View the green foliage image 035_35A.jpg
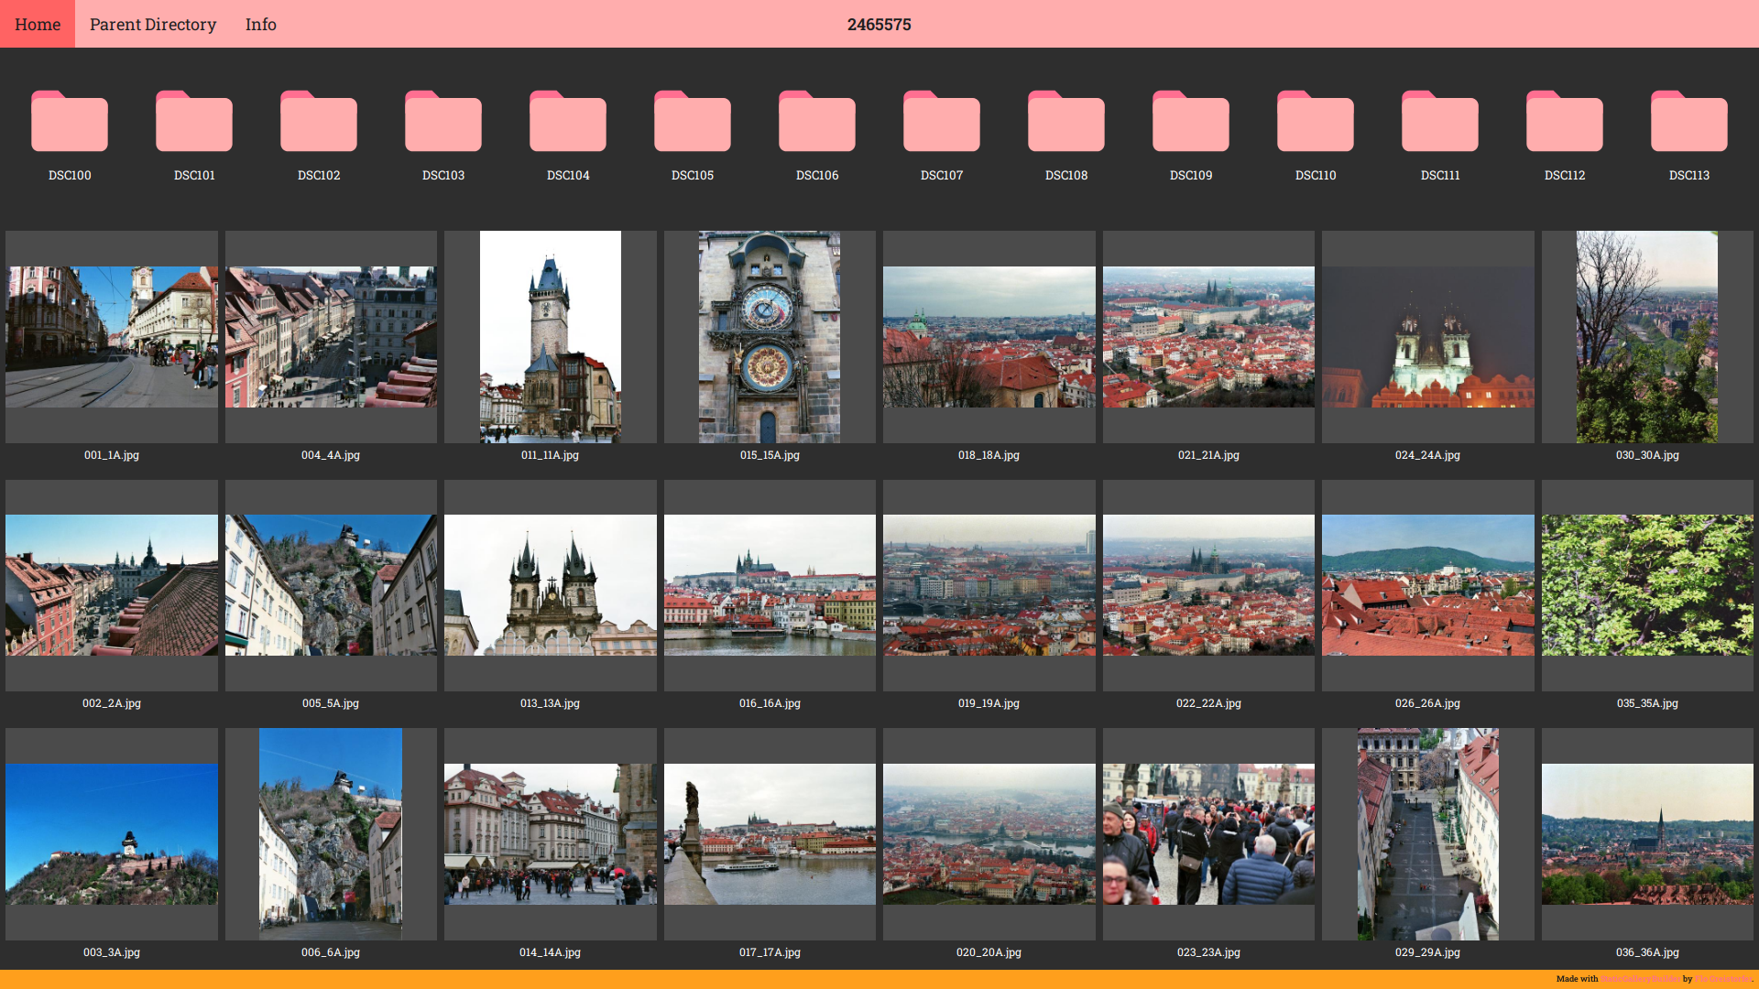Viewport: 1759px width, 989px height. coord(1646,584)
